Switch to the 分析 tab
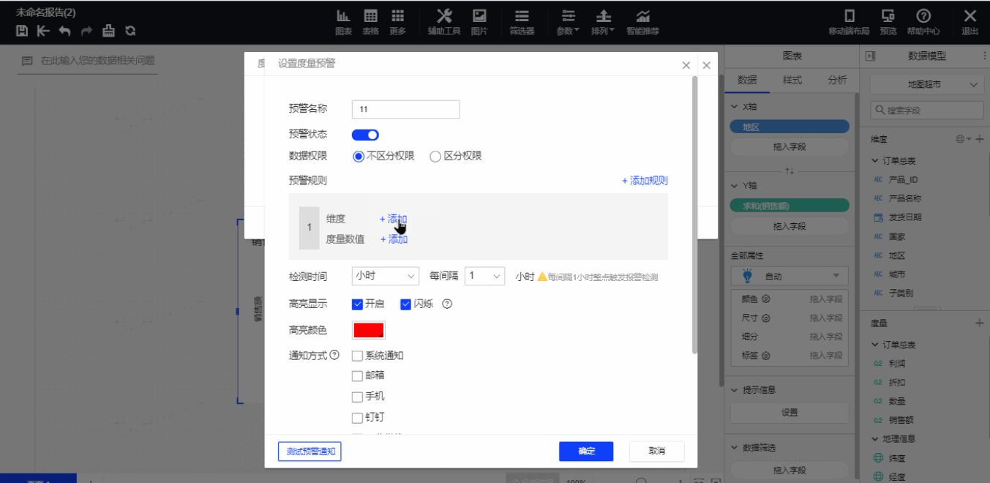This screenshot has width=990, height=483. coord(837,80)
